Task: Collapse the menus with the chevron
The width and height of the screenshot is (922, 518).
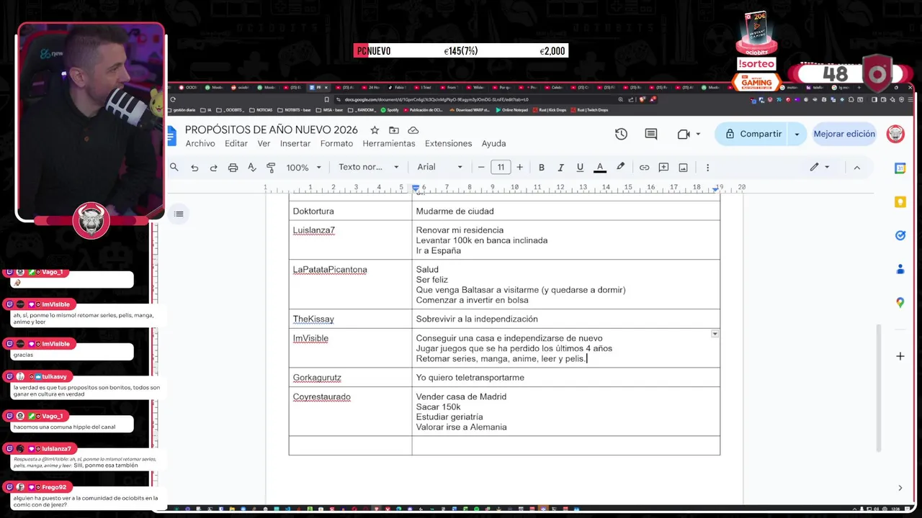Action: pyautogui.click(x=856, y=168)
